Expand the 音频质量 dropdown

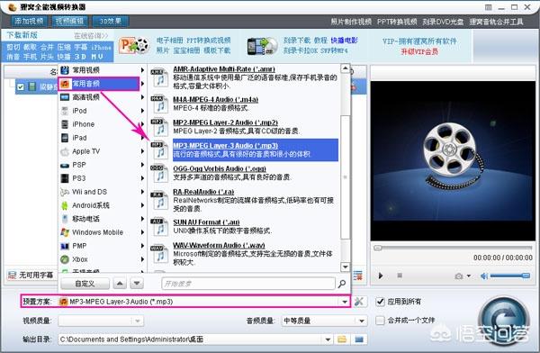coord(361,321)
